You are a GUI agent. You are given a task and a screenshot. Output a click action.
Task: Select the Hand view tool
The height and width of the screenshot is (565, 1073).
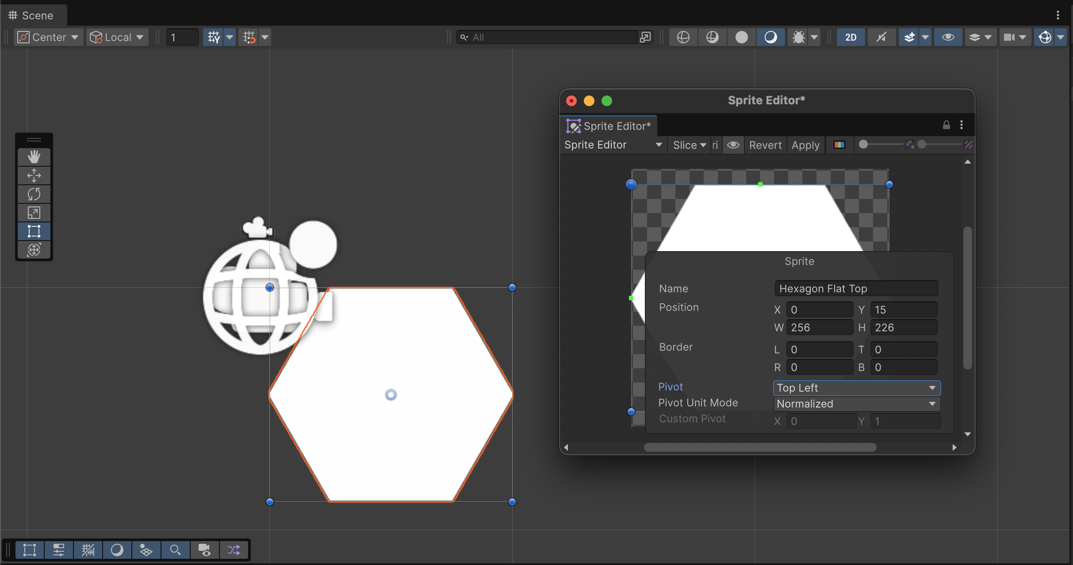[x=34, y=157]
